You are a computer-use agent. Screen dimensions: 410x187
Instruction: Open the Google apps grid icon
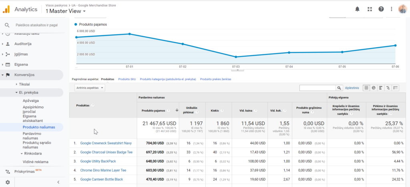(x=370, y=9)
